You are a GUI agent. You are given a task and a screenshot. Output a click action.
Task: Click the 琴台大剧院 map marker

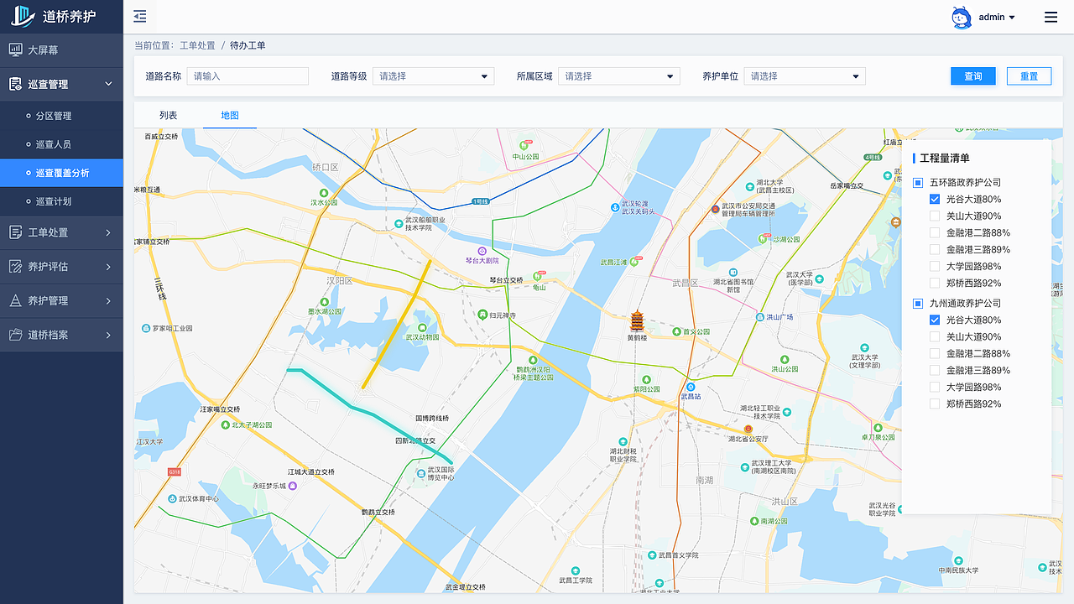(482, 250)
